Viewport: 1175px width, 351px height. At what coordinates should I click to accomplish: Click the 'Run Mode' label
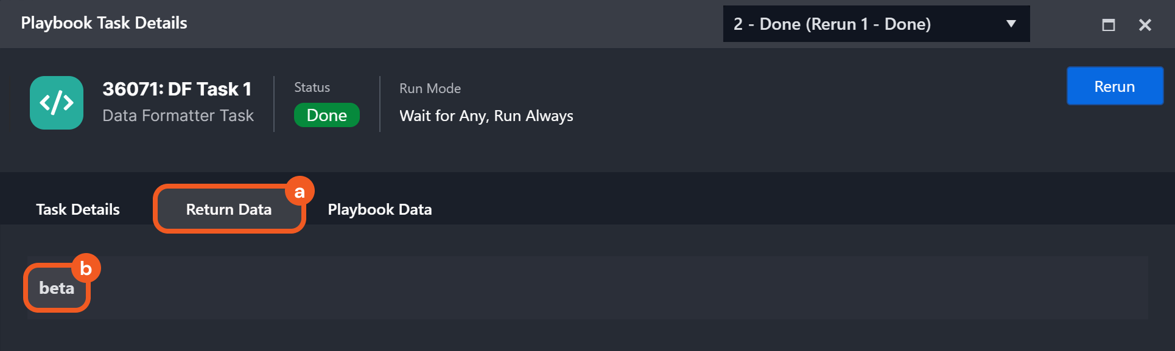430,88
